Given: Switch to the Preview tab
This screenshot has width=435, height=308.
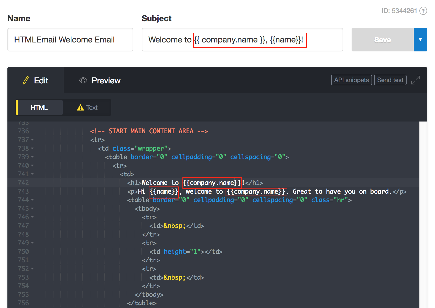Looking at the screenshot, I should pyautogui.click(x=100, y=80).
